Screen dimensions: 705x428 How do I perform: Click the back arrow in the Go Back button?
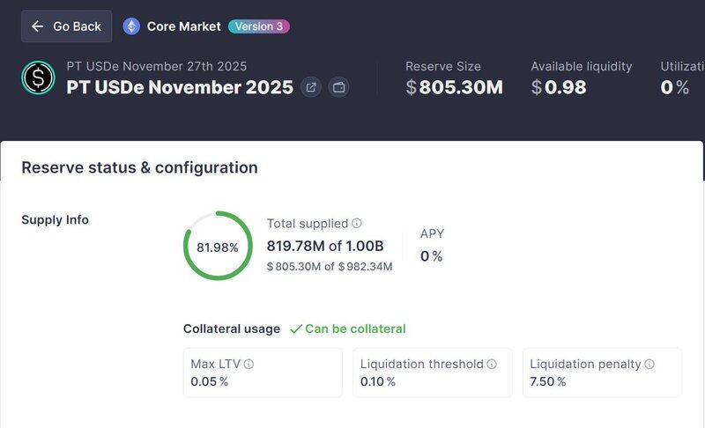(x=37, y=26)
